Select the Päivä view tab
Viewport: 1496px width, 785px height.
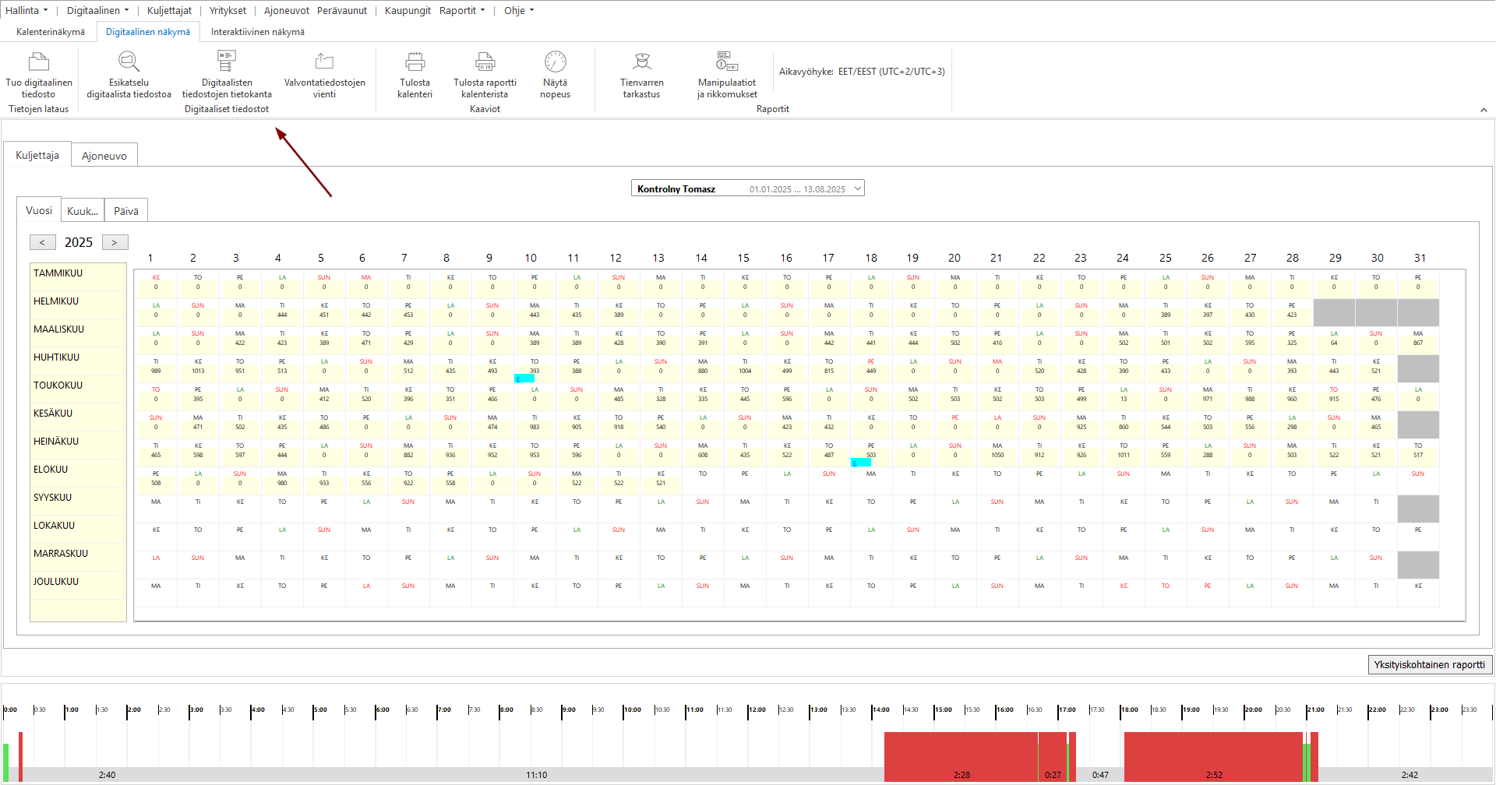pos(126,211)
